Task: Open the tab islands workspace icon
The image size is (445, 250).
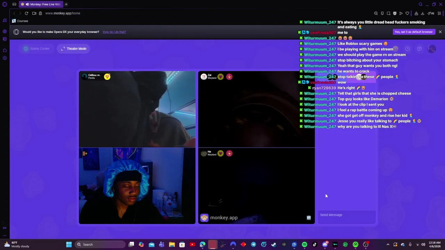Action: 14,4
